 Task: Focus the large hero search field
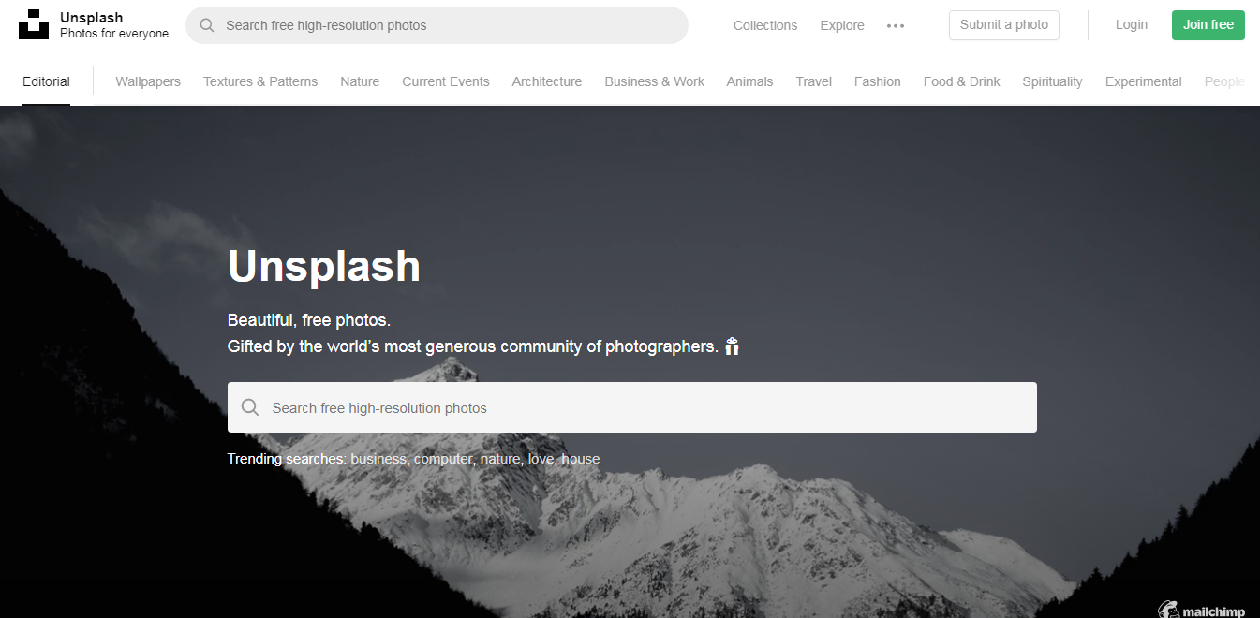(632, 407)
